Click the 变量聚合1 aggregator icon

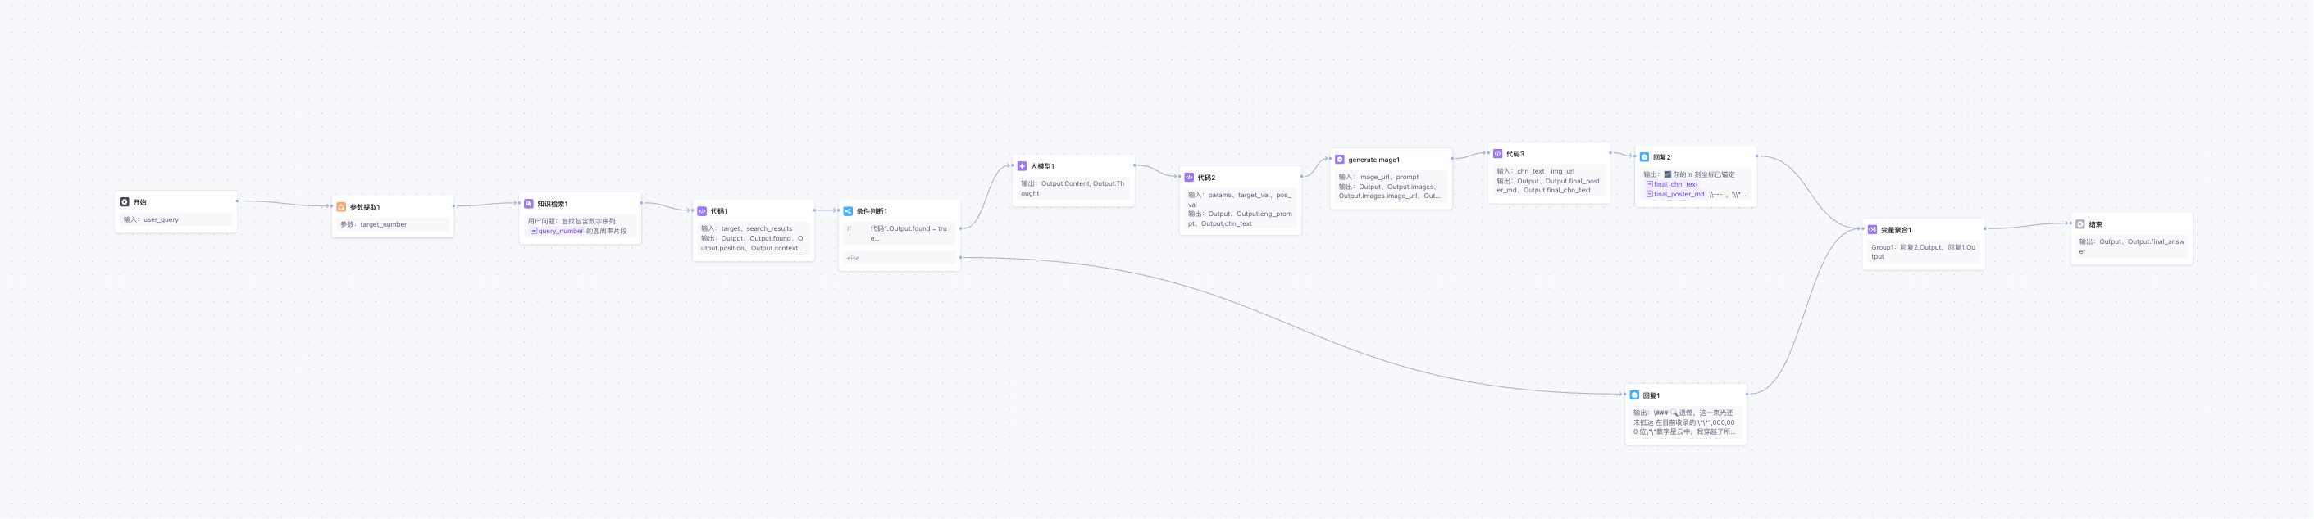(1872, 230)
